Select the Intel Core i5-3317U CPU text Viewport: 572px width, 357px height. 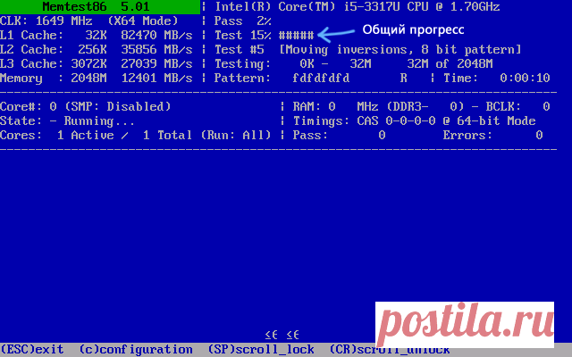[x=357, y=7]
